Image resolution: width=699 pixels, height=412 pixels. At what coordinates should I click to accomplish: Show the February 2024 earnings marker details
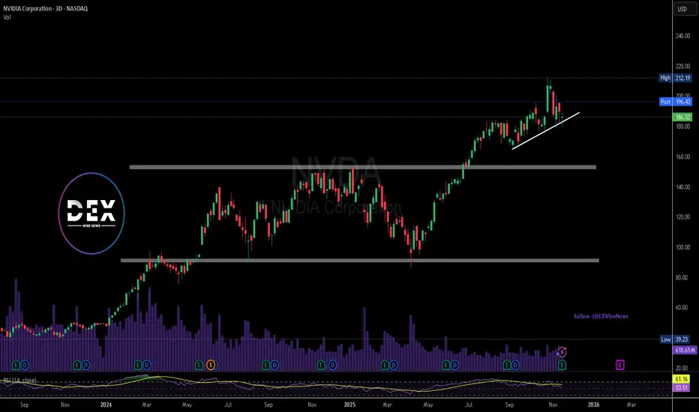(x=138, y=366)
